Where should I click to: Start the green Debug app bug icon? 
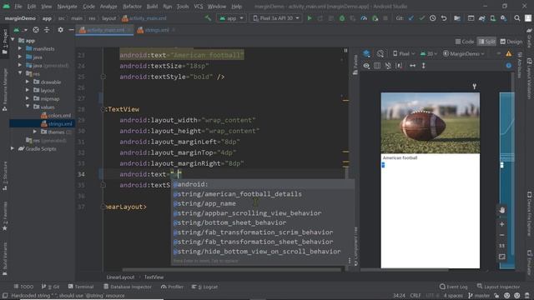(342, 18)
